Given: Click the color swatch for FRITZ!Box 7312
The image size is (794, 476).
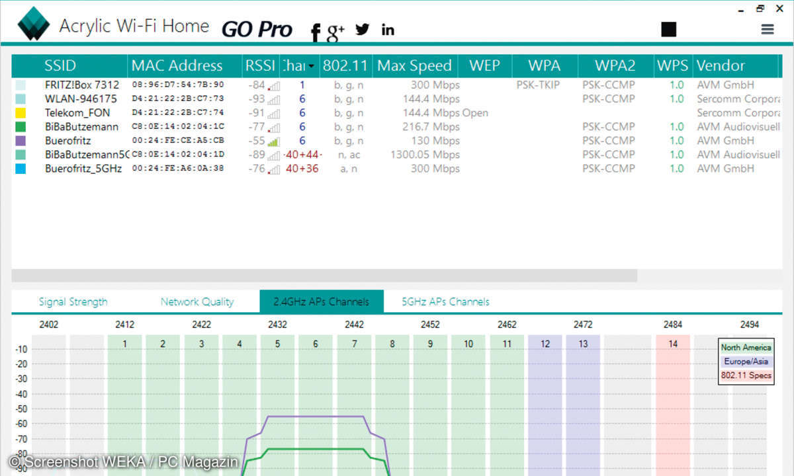Looking at the screenshot, I should point(21,85).
